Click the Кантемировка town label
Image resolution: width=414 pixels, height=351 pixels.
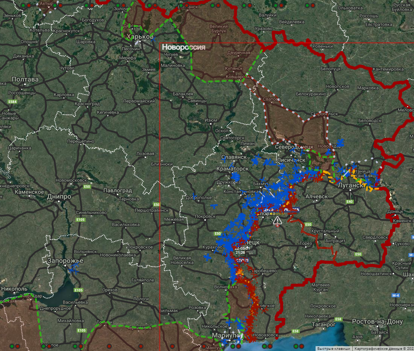[x=388, y=69]
